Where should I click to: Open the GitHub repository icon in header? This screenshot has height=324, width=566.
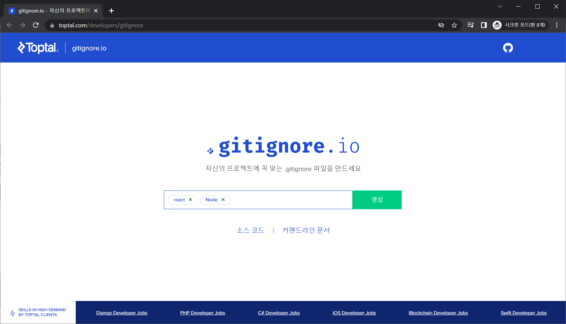coord(508,48)
